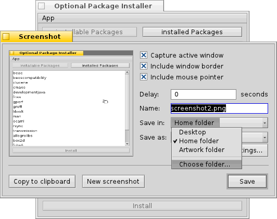
Task: Switch to installed Packages tab button
Action: (192, 32)
